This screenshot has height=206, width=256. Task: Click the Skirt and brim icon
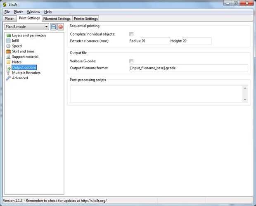click(x=8, y=52)
